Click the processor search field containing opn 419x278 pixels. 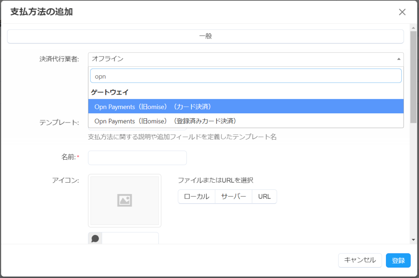click(246, 76)
